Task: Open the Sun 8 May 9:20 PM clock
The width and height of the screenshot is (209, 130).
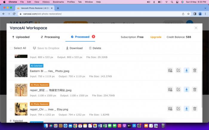Action: 196,2
